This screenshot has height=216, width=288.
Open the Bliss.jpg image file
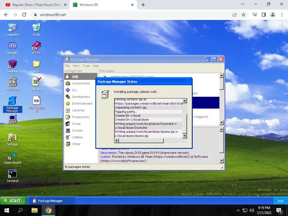(x=36, y=84)
